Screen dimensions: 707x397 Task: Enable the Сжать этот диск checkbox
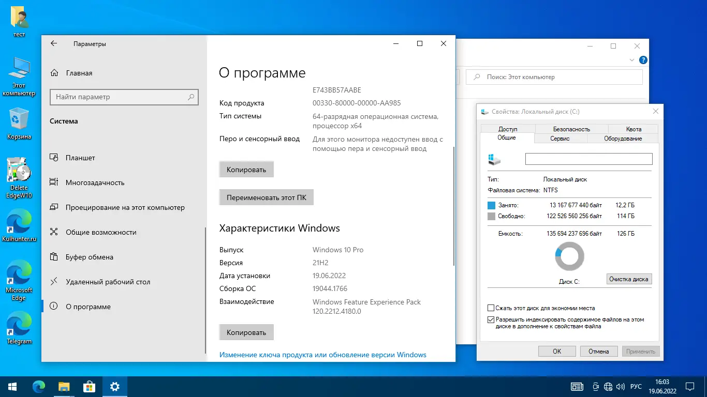pyautogui.click(x=490, y=308)
